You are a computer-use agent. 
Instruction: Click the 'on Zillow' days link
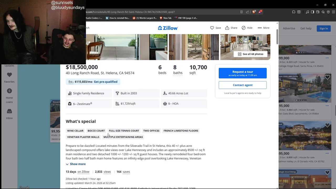pyautogui.click(x=83, y=172)
